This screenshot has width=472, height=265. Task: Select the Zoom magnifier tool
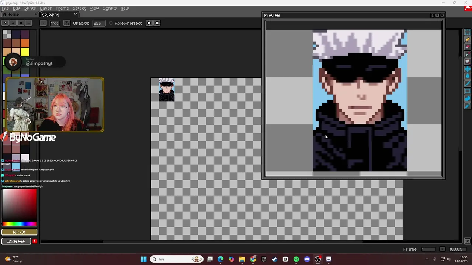(468, 62)
